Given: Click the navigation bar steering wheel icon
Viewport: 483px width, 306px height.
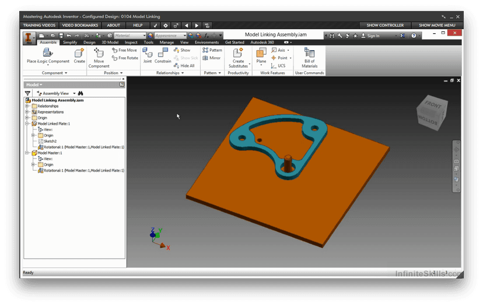Looking at the screenshot, I should (x=456, y=150).
